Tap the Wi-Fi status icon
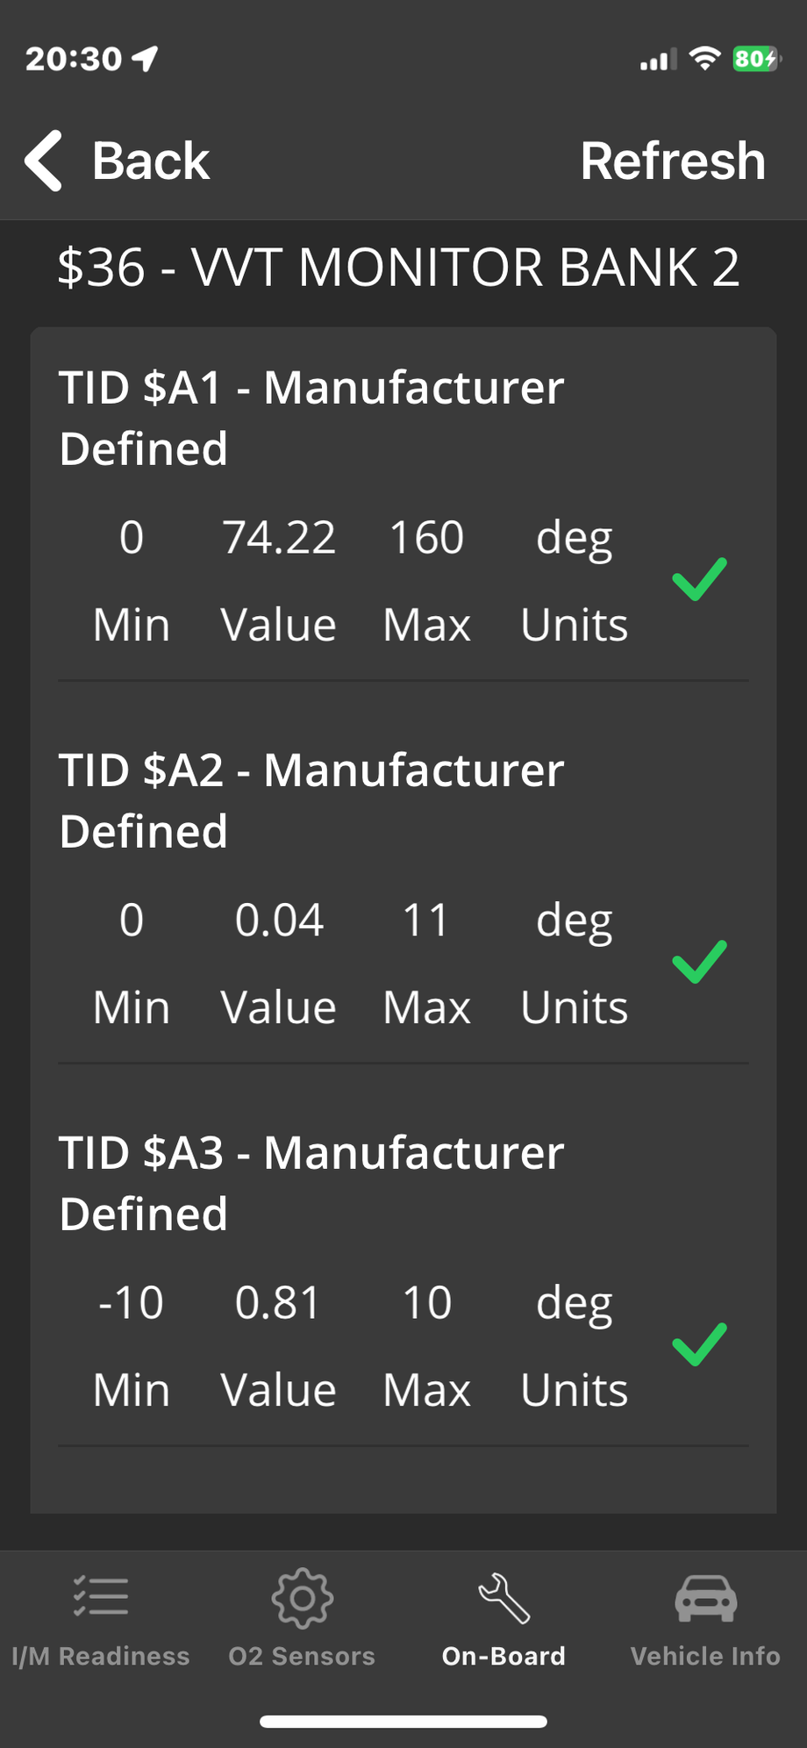The width and height of the screenshot is (807, 1748). [x=704, y=59]
